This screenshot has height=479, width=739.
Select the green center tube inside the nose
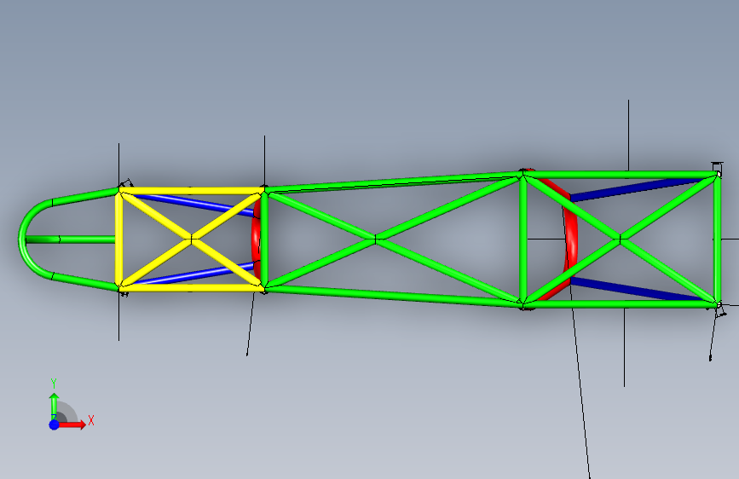(71, 239)
